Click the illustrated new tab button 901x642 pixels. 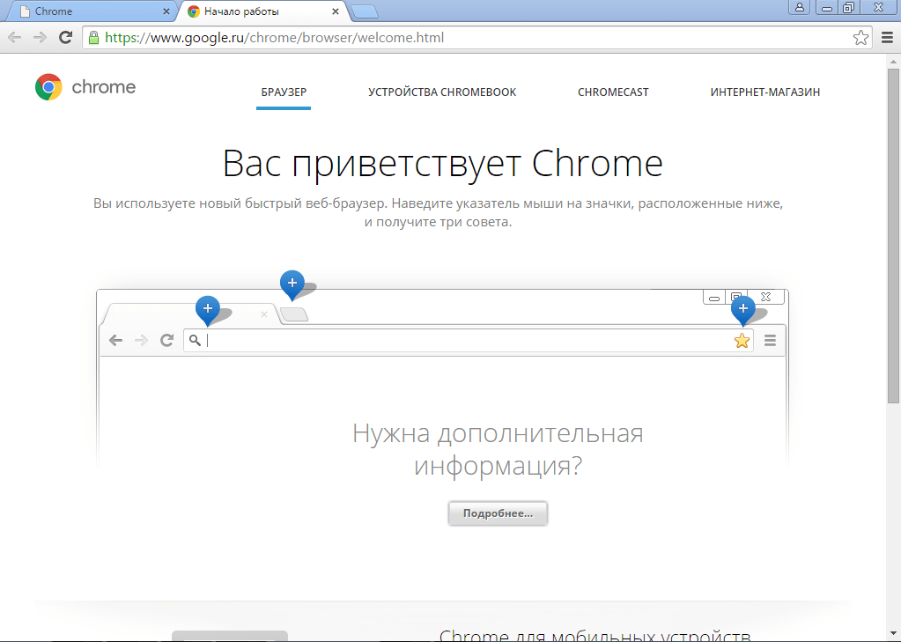(x=294, y=314)
